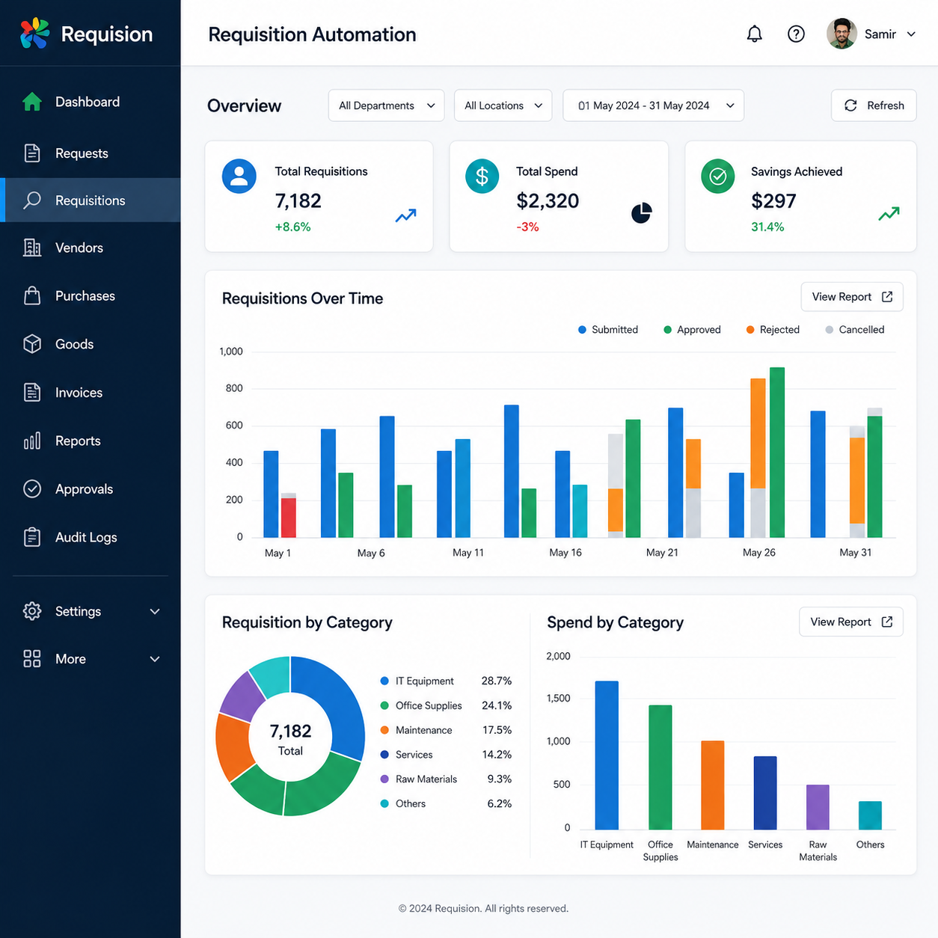The image size is (938, 938).
Task: Toggle the Approved series in chart legend
Action: coord(692,330)
